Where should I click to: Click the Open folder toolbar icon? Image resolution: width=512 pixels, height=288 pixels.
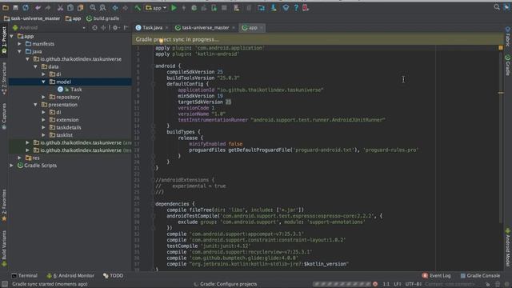point(6,7)
